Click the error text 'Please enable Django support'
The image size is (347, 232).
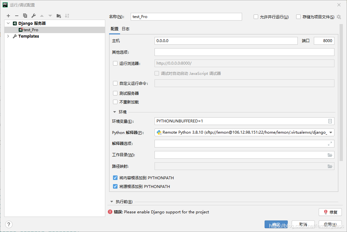point(166,212)
